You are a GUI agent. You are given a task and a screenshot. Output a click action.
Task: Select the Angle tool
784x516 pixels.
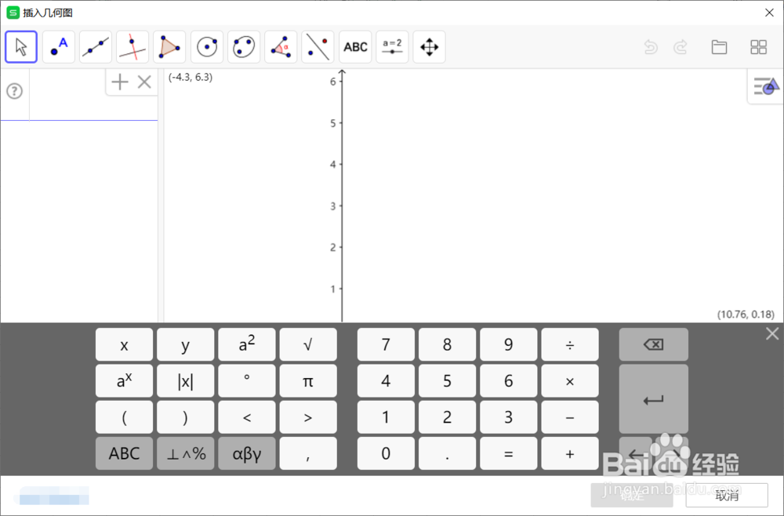point(281,47)
